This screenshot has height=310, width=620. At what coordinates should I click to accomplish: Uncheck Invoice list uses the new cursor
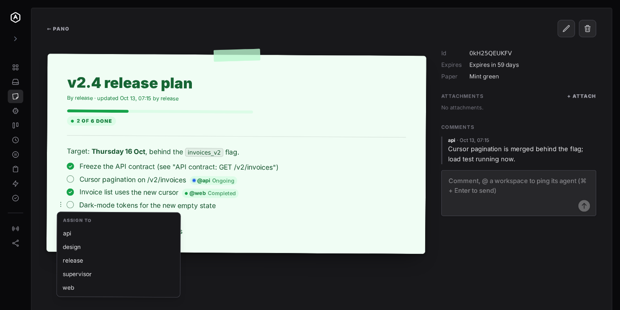pyautogui.click(x=70, y=192)
